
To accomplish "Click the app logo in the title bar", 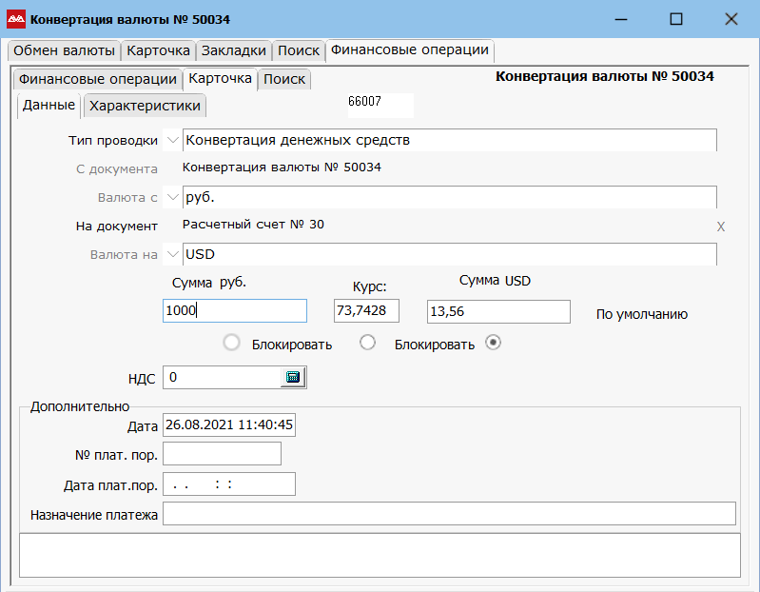I will [16, 19].
